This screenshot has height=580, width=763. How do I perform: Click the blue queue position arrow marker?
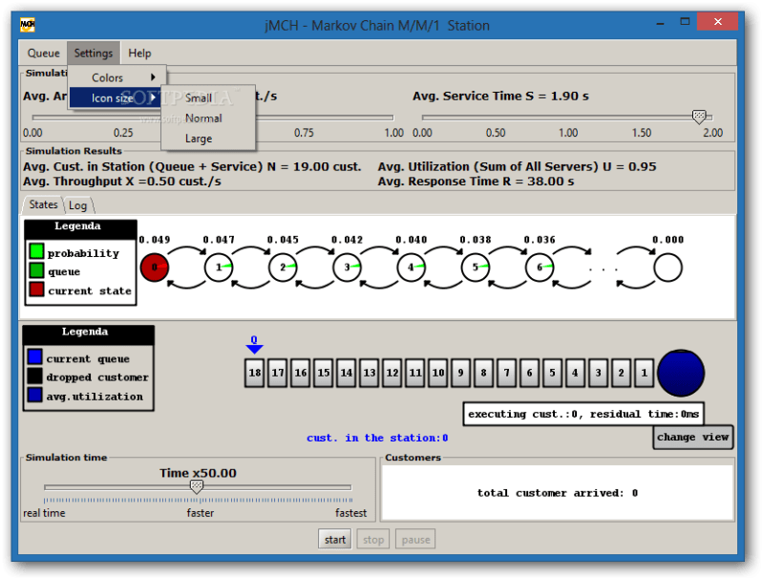tap(254, 349)
